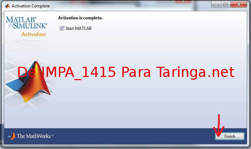251x149 pixels.
Task: Minimize the Activation Complete window
Action: 216,5
